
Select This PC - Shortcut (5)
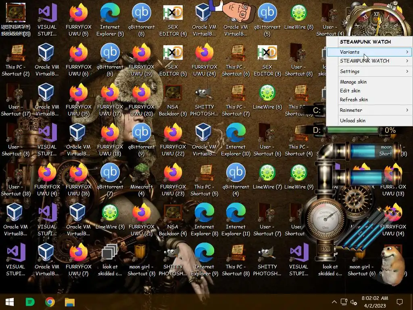[204, 180]
